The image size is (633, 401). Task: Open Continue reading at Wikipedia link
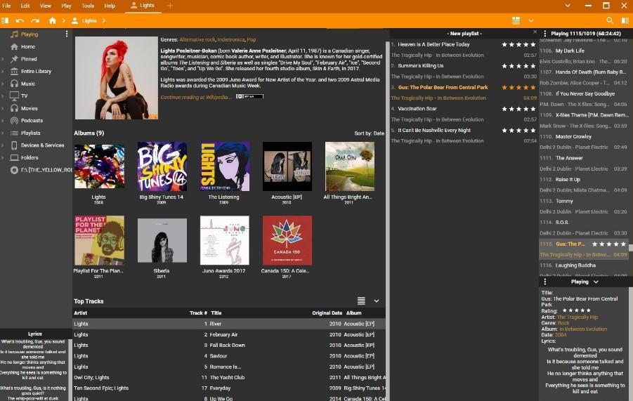[196, 97]
